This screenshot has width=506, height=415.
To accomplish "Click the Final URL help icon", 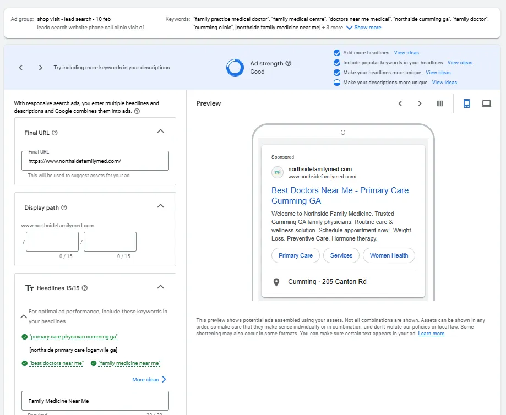I will [x=55, y=133].
